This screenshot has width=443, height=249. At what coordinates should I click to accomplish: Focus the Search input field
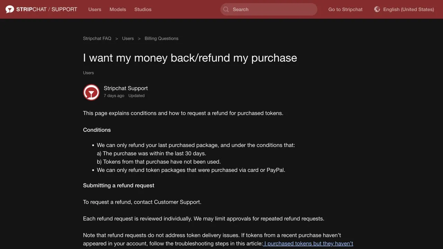pos(269,9)
